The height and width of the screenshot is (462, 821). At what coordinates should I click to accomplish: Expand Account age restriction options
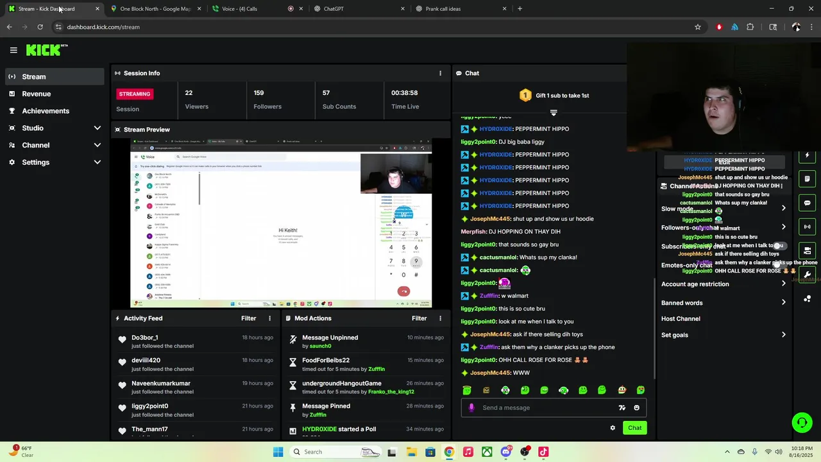click(783, 284)
